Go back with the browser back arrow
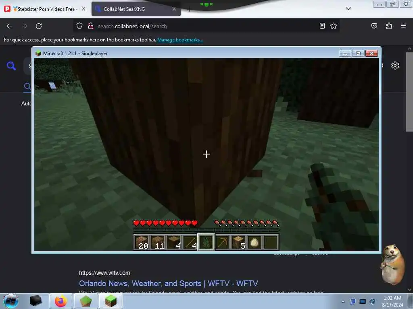This screenshot has width=413, height=309. pos(10,26)
